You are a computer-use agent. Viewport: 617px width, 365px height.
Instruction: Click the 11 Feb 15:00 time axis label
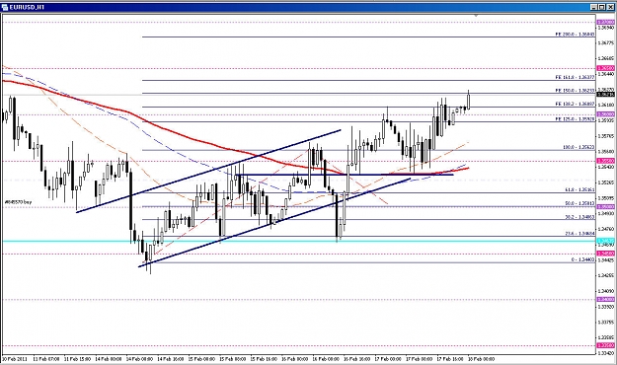click(x=77, y=359)
